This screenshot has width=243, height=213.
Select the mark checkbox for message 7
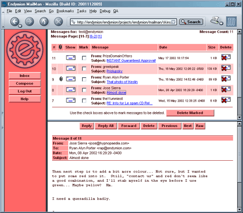(x=84, y=100)
